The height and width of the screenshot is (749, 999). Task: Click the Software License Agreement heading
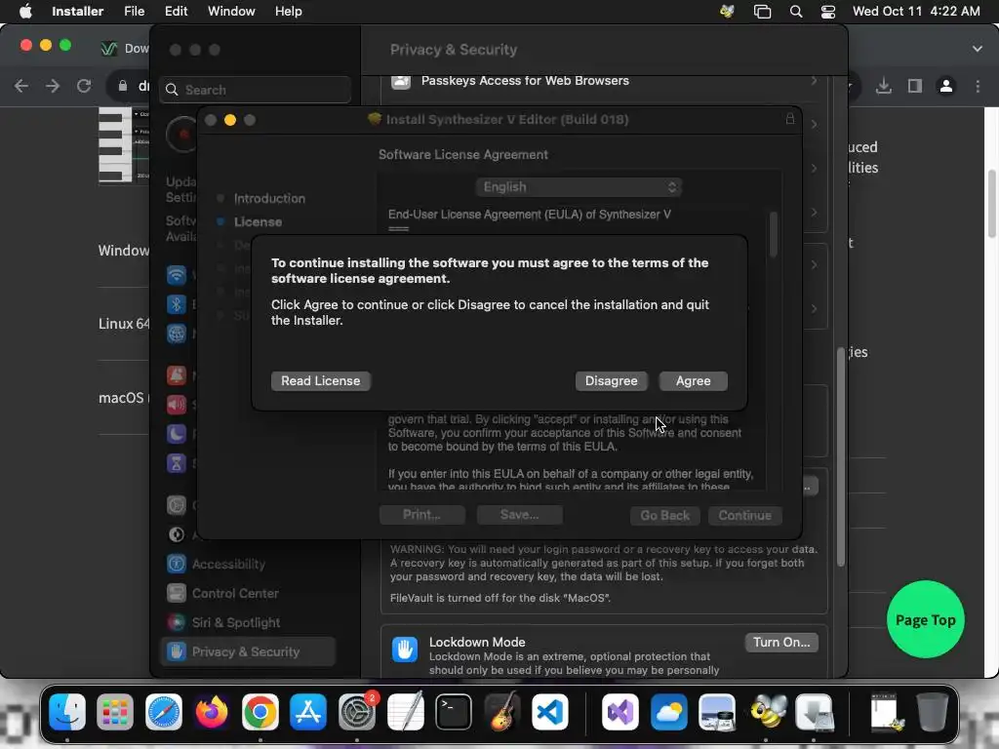pyautogui.click(x=463, y=155)
